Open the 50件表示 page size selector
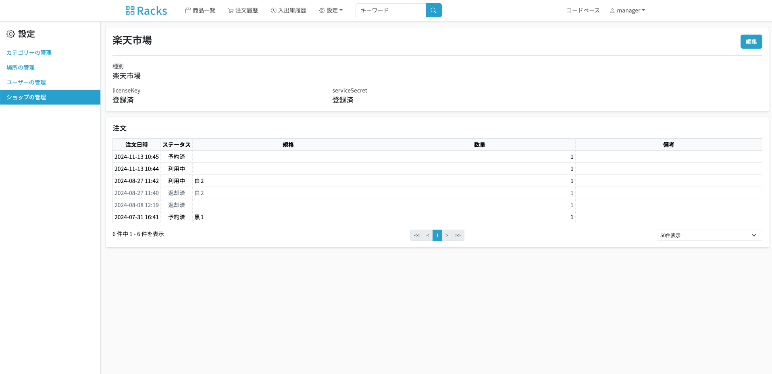772x374 pixels. (709, 235)
